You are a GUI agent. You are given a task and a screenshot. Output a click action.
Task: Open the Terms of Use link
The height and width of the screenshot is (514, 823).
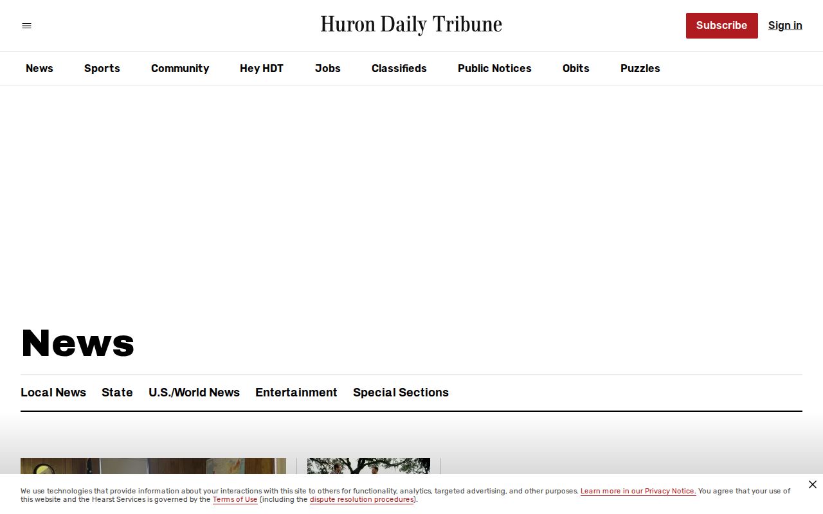tap(235, 499)
